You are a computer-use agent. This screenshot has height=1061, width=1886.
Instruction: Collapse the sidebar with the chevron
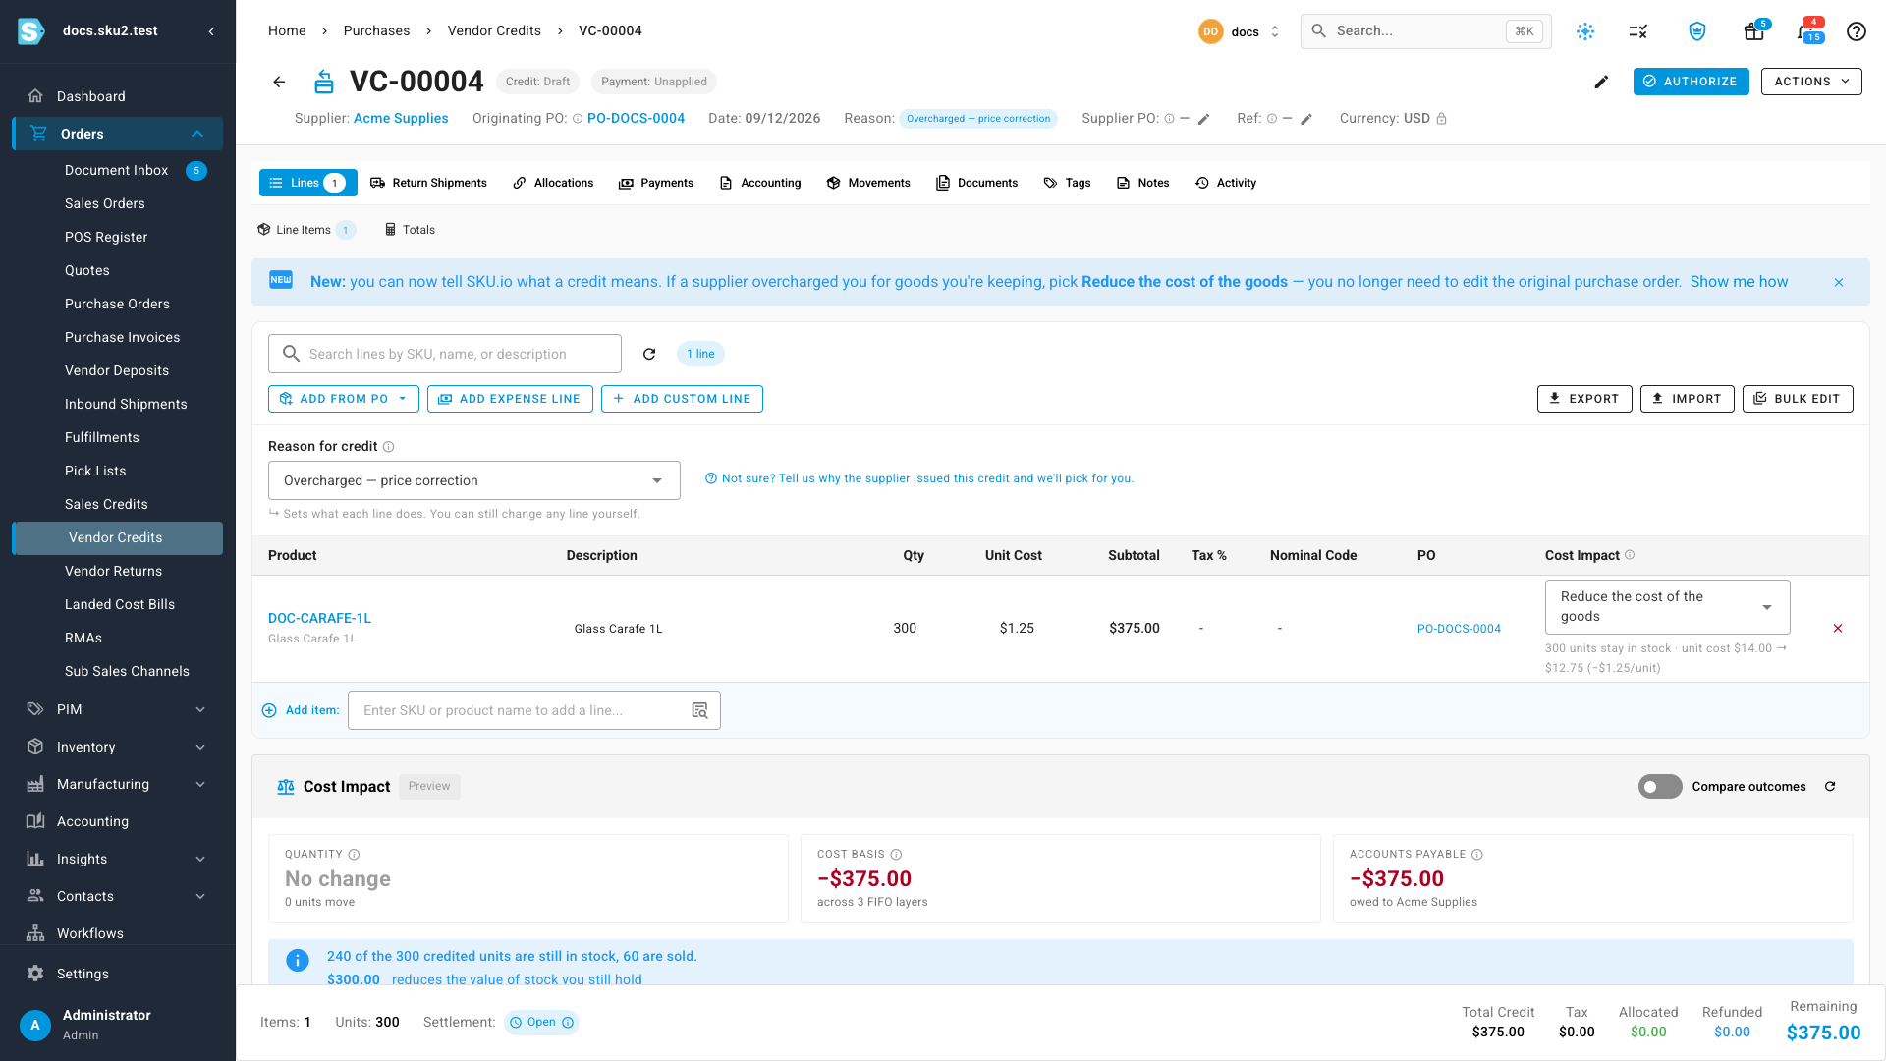(x=211, y=31)
